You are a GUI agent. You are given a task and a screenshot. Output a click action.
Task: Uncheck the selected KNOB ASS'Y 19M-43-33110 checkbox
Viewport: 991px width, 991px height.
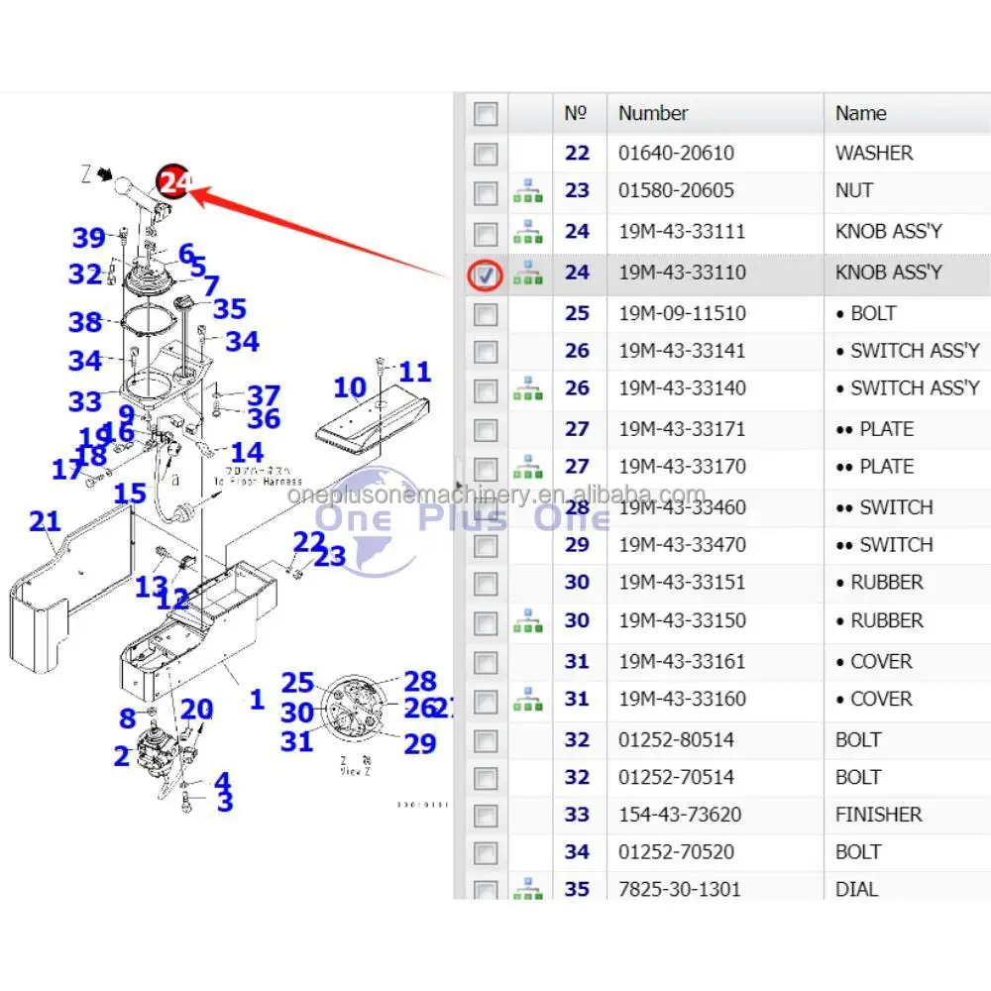pyautogui.click(x=486, y=275)
